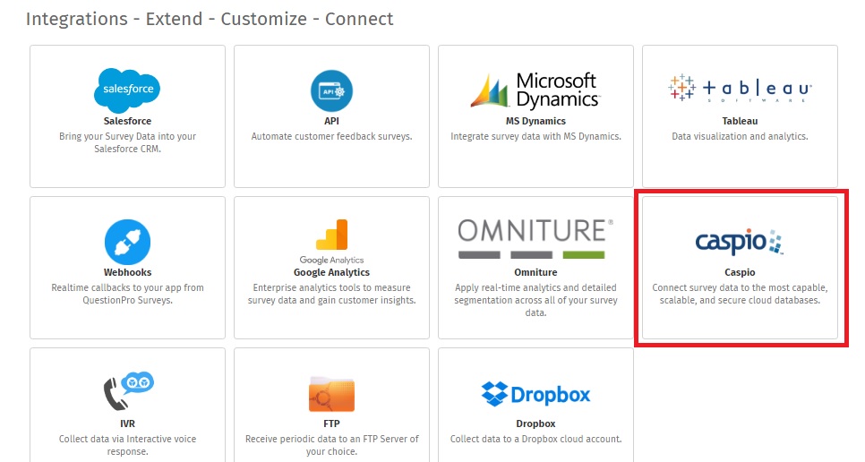
Task: Open the Tableau data visualization description
Action: coord(740,136)
